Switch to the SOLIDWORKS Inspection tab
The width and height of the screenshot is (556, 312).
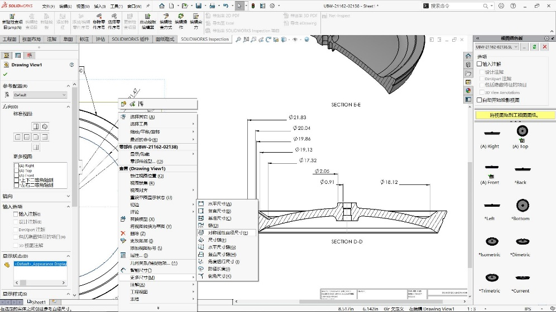point(204,40)
